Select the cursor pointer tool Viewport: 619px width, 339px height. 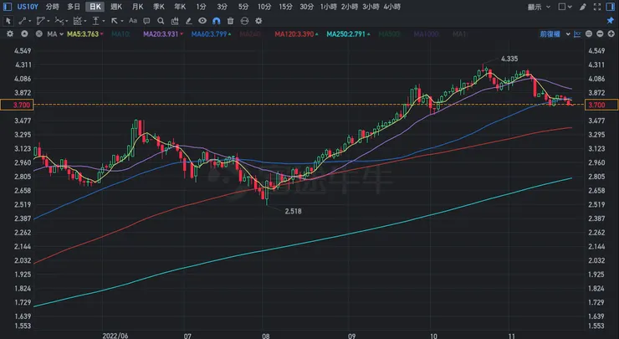(x=8, y=21)
